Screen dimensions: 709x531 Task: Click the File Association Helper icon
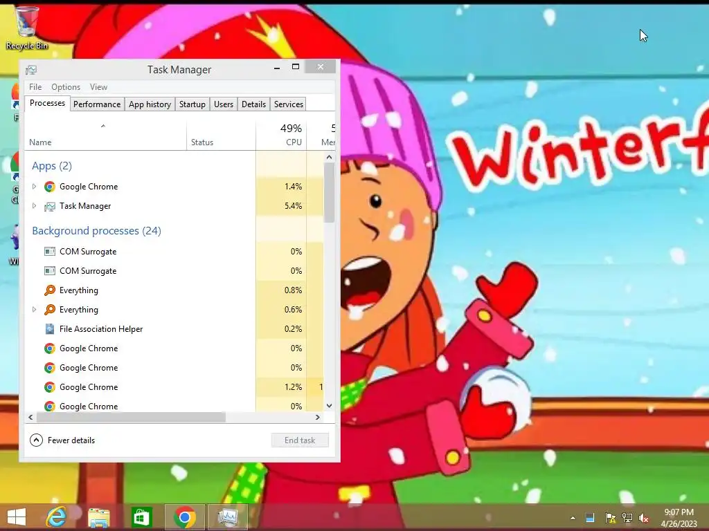coord(50,329)
